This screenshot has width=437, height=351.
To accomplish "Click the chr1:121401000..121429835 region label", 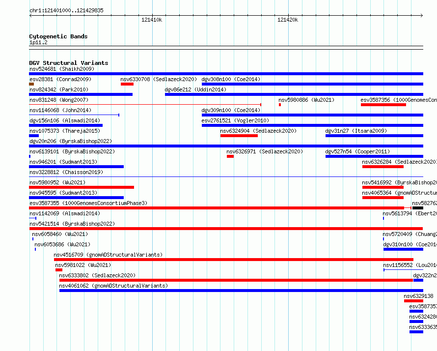I will click(66, 10).
